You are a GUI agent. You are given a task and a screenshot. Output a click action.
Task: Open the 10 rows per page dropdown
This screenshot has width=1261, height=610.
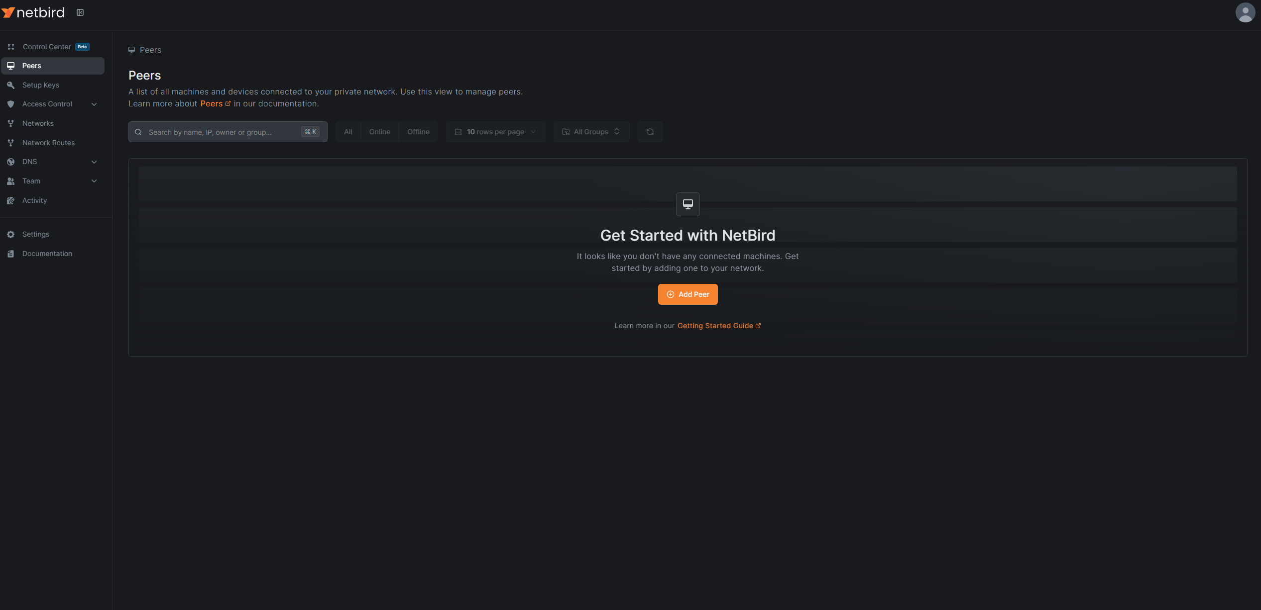coord(495,132)
